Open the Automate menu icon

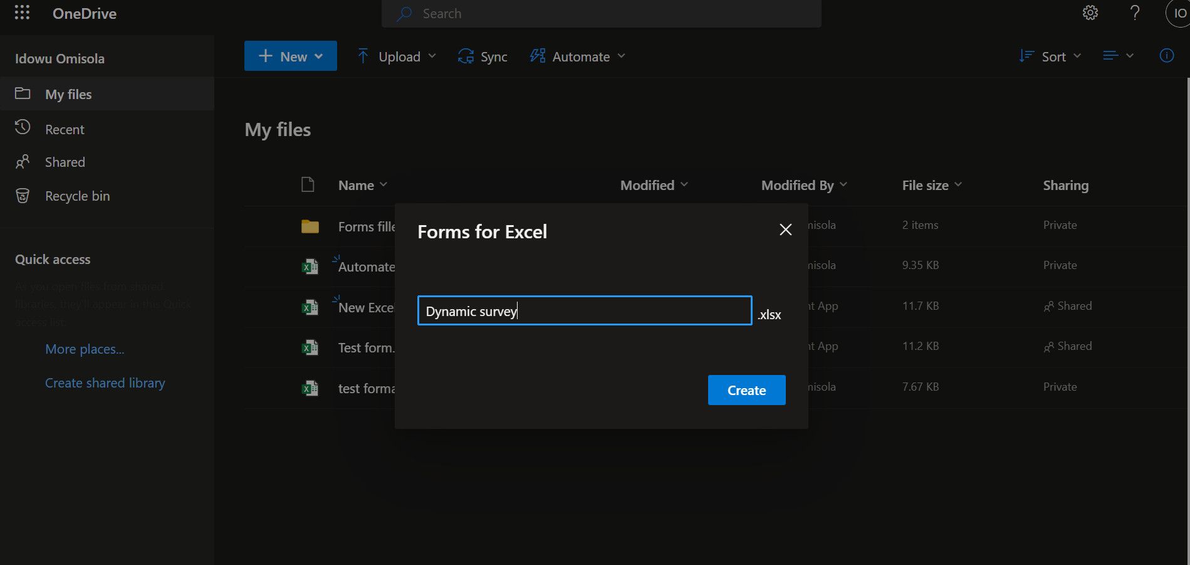pos(537,56)
